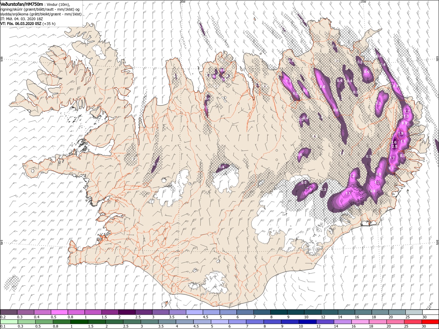Click the navy blue 10 rain legend swatch
The width and height of the screenshot is (439, 329).
pos(307,322)
